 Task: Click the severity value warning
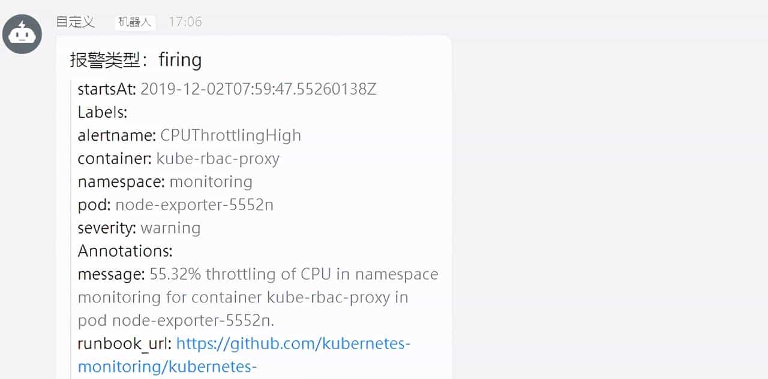[x=170, y=228]
